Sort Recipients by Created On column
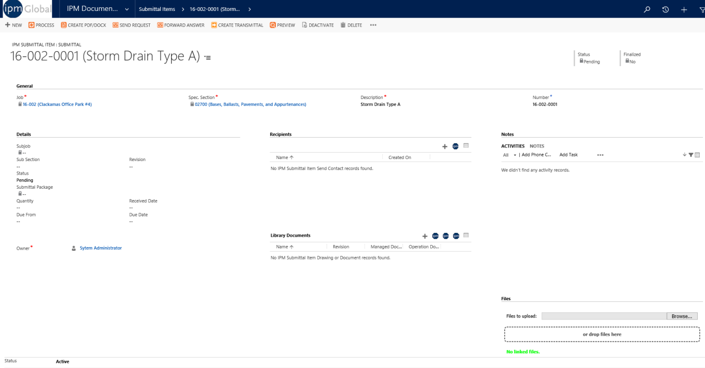 400,157
